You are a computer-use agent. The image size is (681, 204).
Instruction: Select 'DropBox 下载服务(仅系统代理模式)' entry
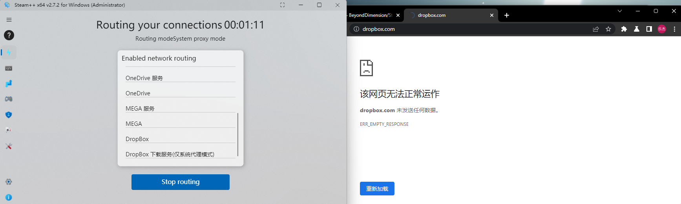[x=181, y=154]
